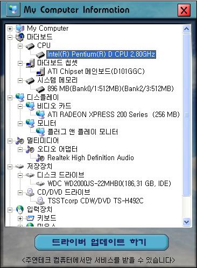The height and width of the screenshot is (268, 197).
Task: Click the Intel Pentium D chip icon
Action: coord(40,54)
